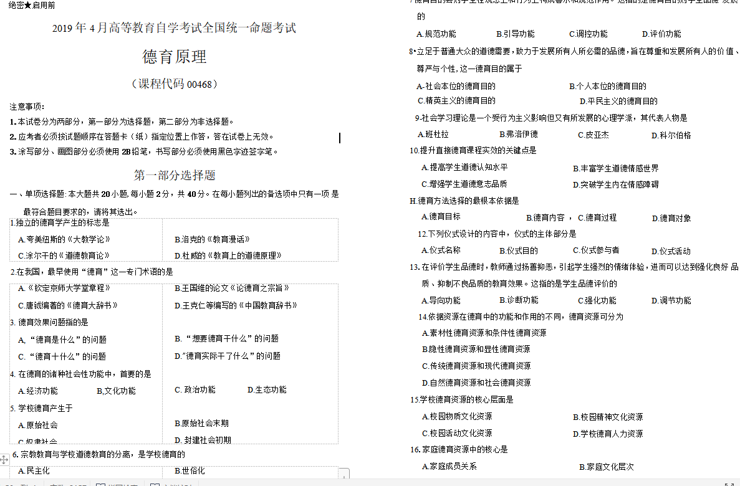Choose "D.仪式活动" in question 12
740x486 pixels.
tap(671, 252)
